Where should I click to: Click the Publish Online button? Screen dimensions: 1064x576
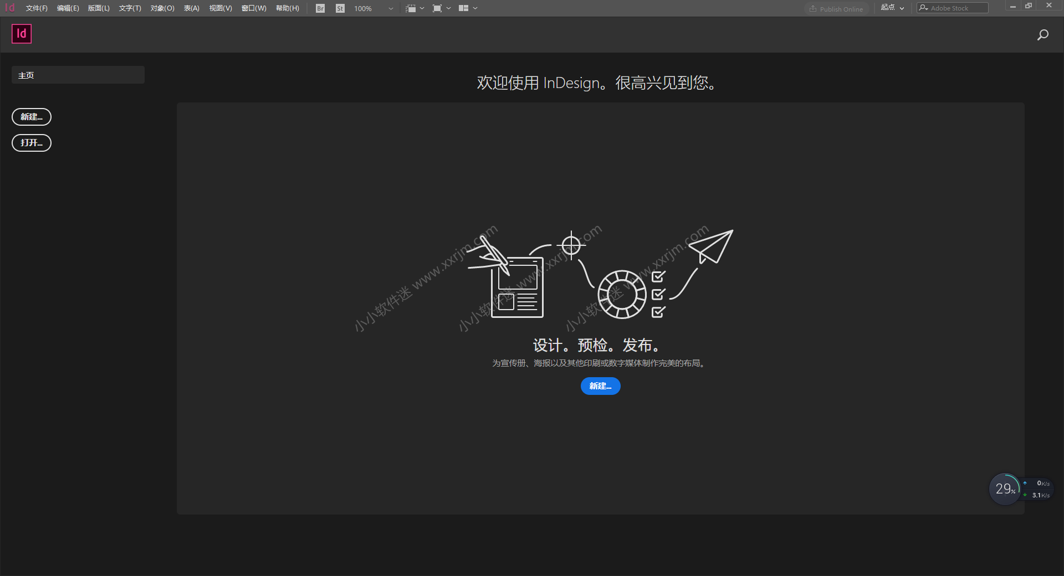pos(836,9)
